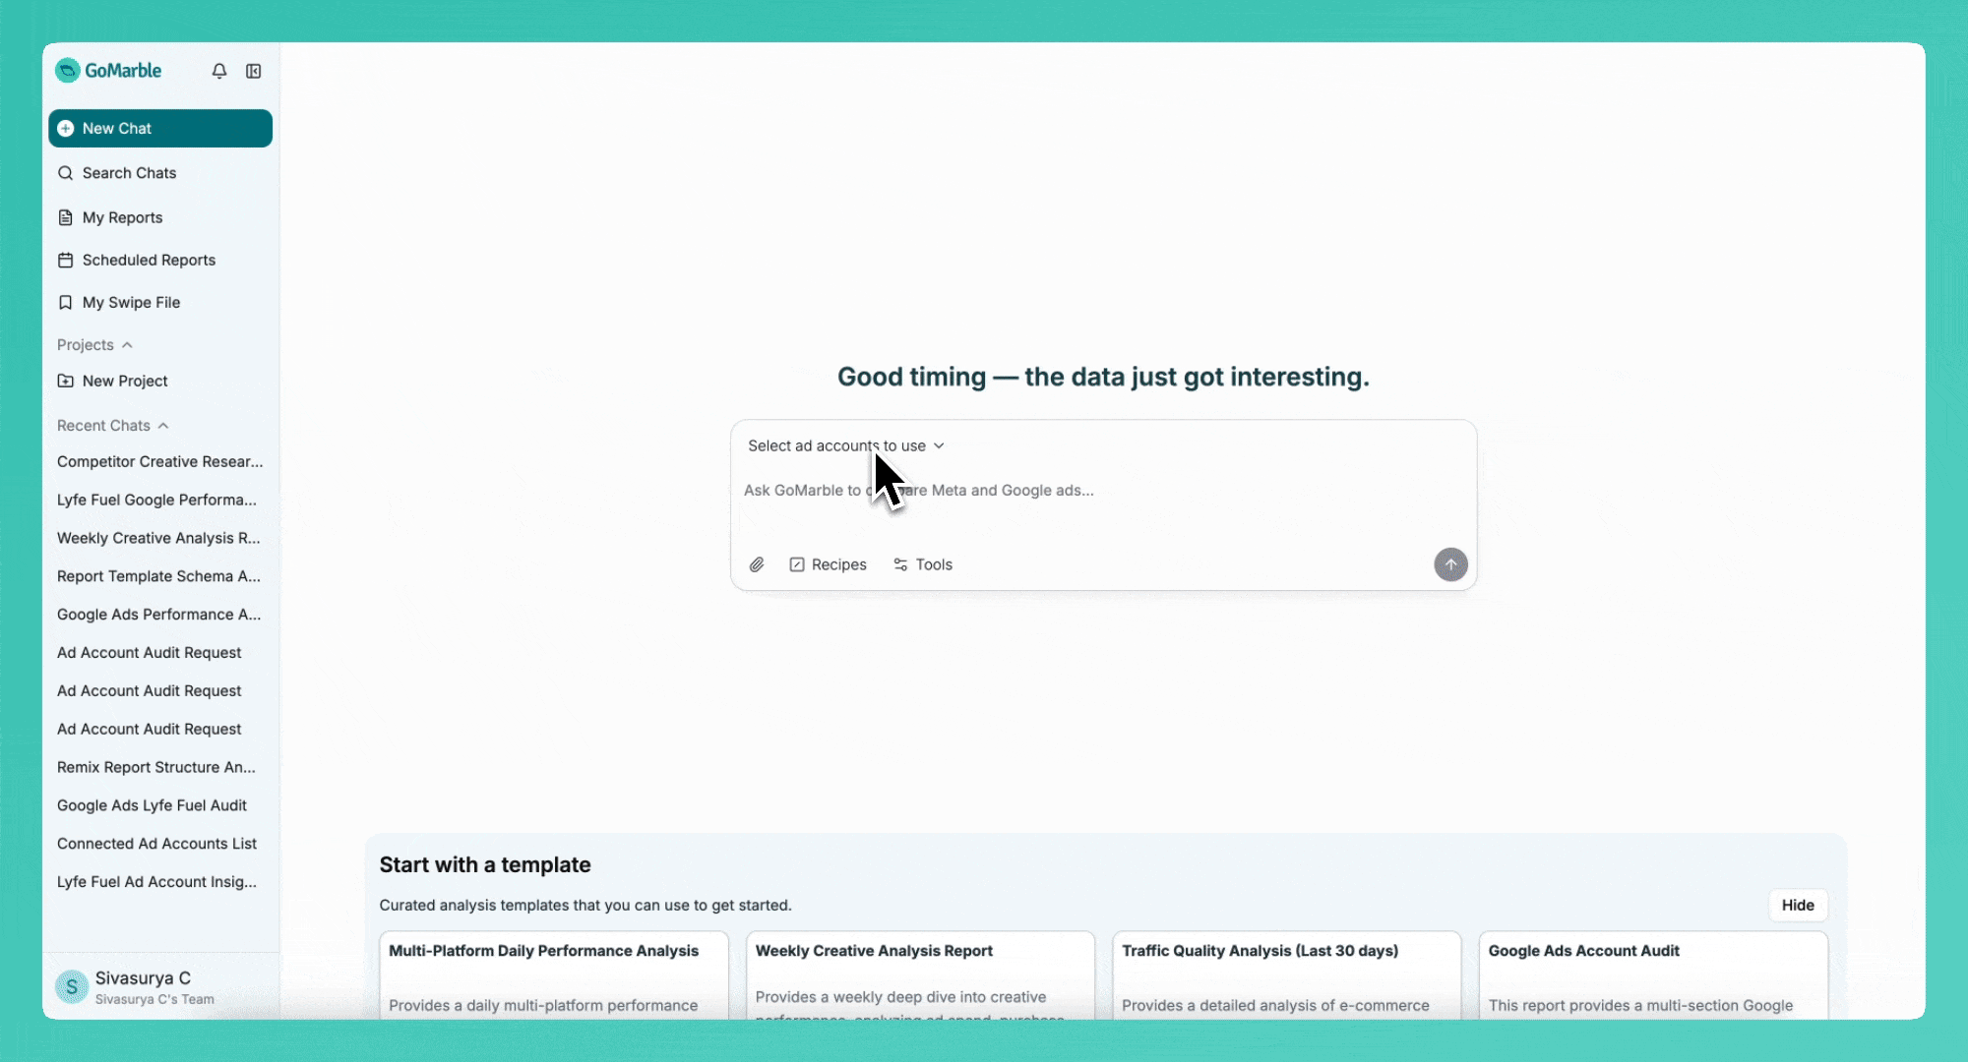Expand Select ad accounts dropdown
1968x1062 pixels.
point(845,445)
